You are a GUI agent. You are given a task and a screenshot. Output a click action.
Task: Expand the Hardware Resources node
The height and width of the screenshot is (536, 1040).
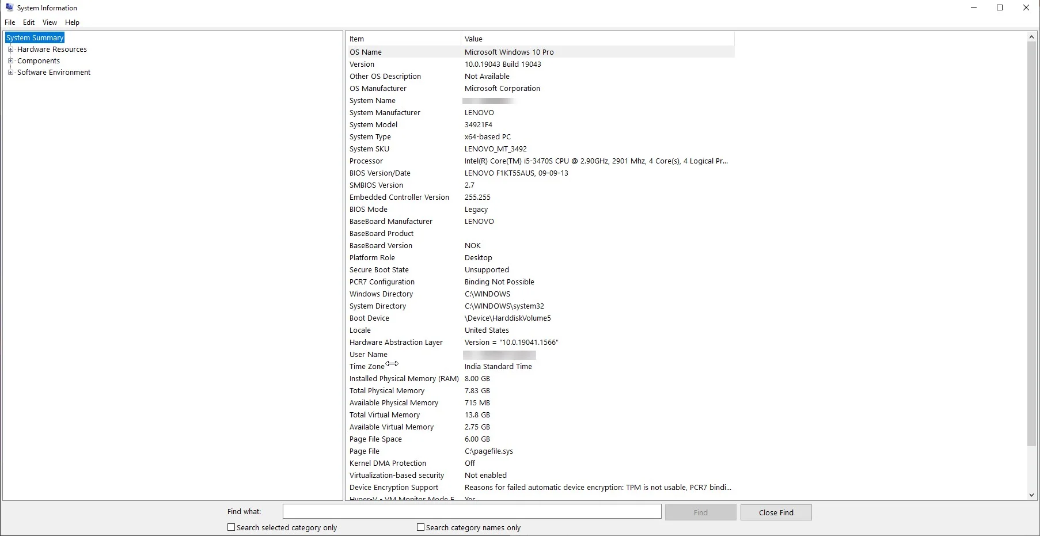(10, 49)
